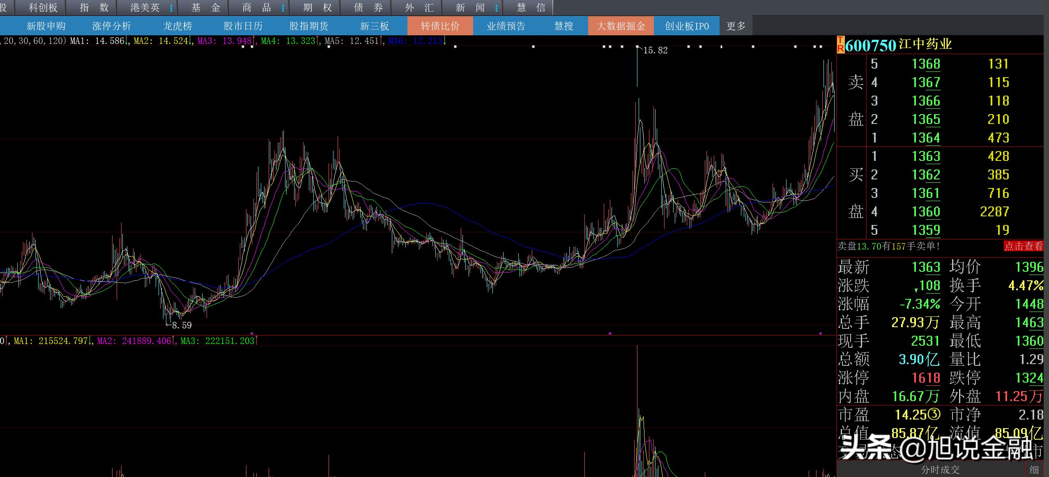
Task: Click the 8.59 low price marker
Action: 182,326
